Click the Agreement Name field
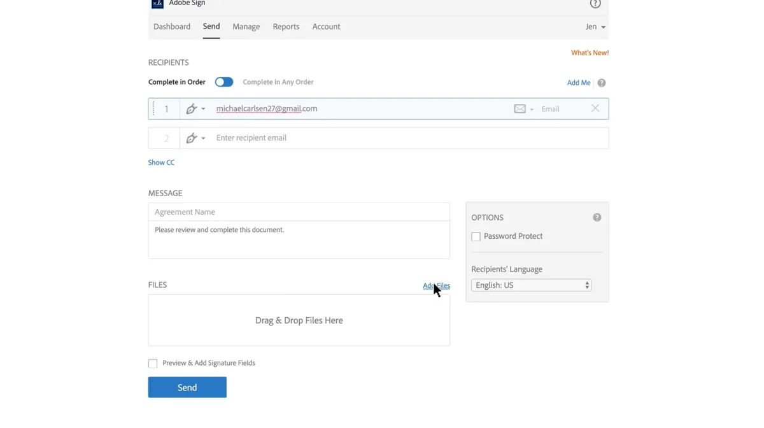This screenshot has height=428, width=764. click(x=299, y=212)
